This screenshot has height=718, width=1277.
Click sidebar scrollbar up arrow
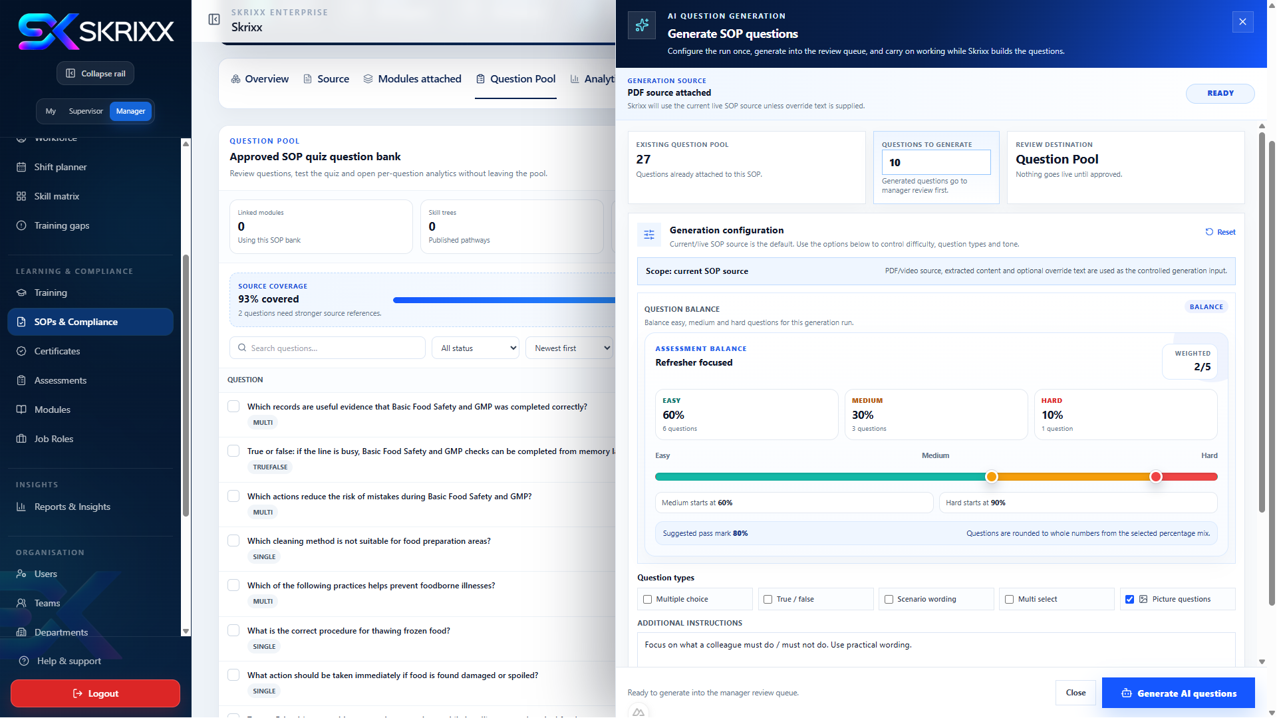pyautogui.click(x=186, y=144)
